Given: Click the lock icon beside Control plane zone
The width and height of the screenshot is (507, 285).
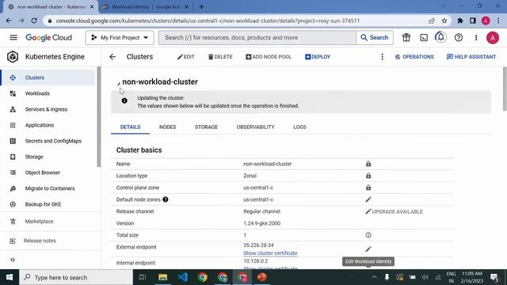Looking at the screenshot, I should tap(368, 188).
